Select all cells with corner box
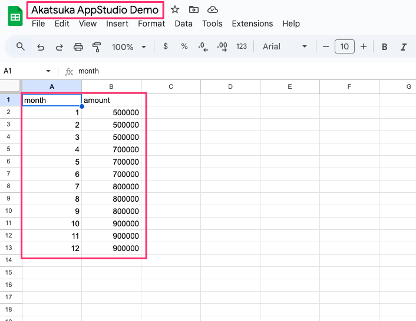 (11, 86)
